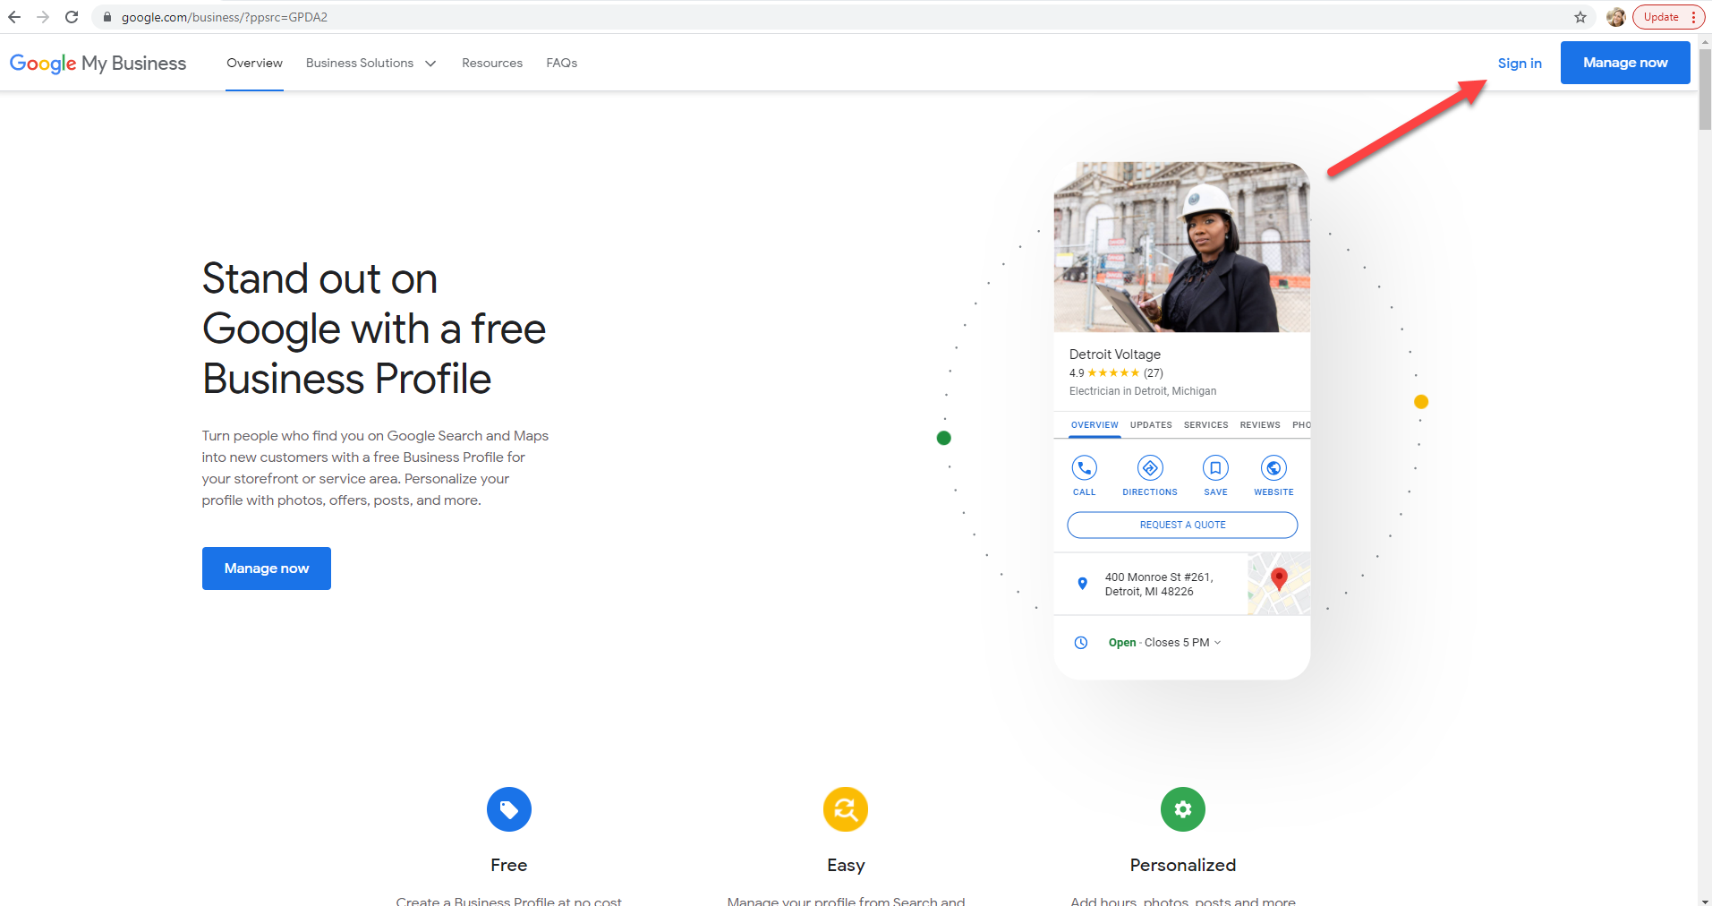Click the REQUEST A QUOTE button
Screen dimensions: 1712x906
click(1182, 525)
